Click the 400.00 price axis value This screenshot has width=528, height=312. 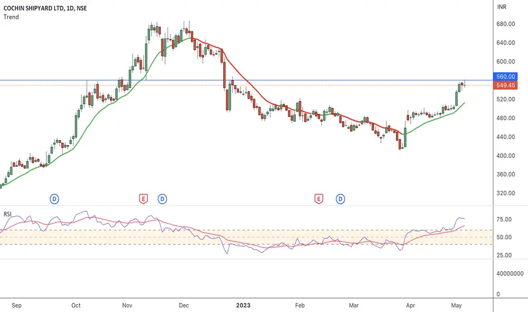click(505, 156)
